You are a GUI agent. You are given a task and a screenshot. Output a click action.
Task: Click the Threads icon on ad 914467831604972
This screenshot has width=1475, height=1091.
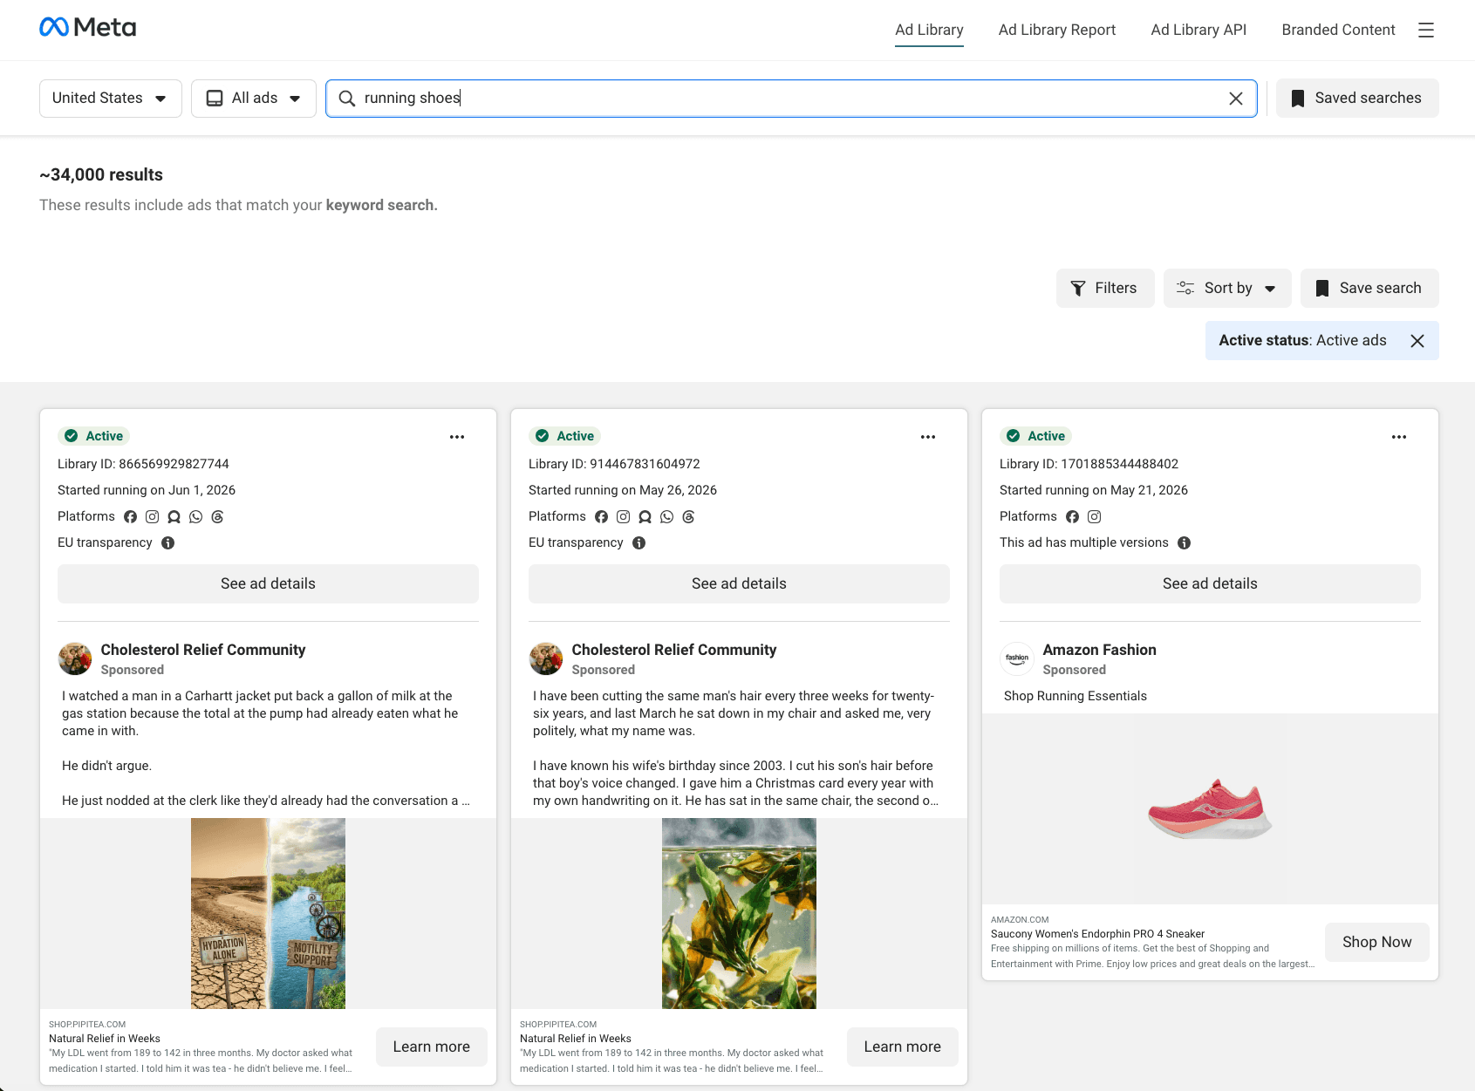click(688, 517)
